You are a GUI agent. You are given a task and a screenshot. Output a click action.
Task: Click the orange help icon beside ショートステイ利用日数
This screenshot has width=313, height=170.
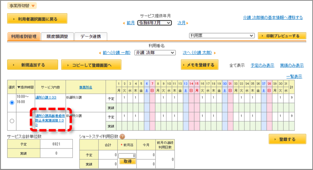point(122,136)
